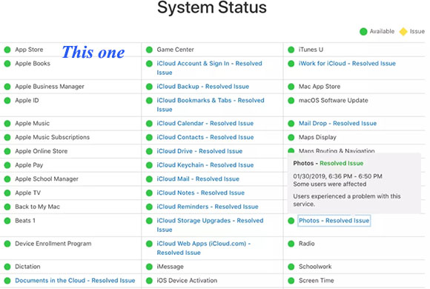
Task: Click the green Available legend icon
Action: 363,32
